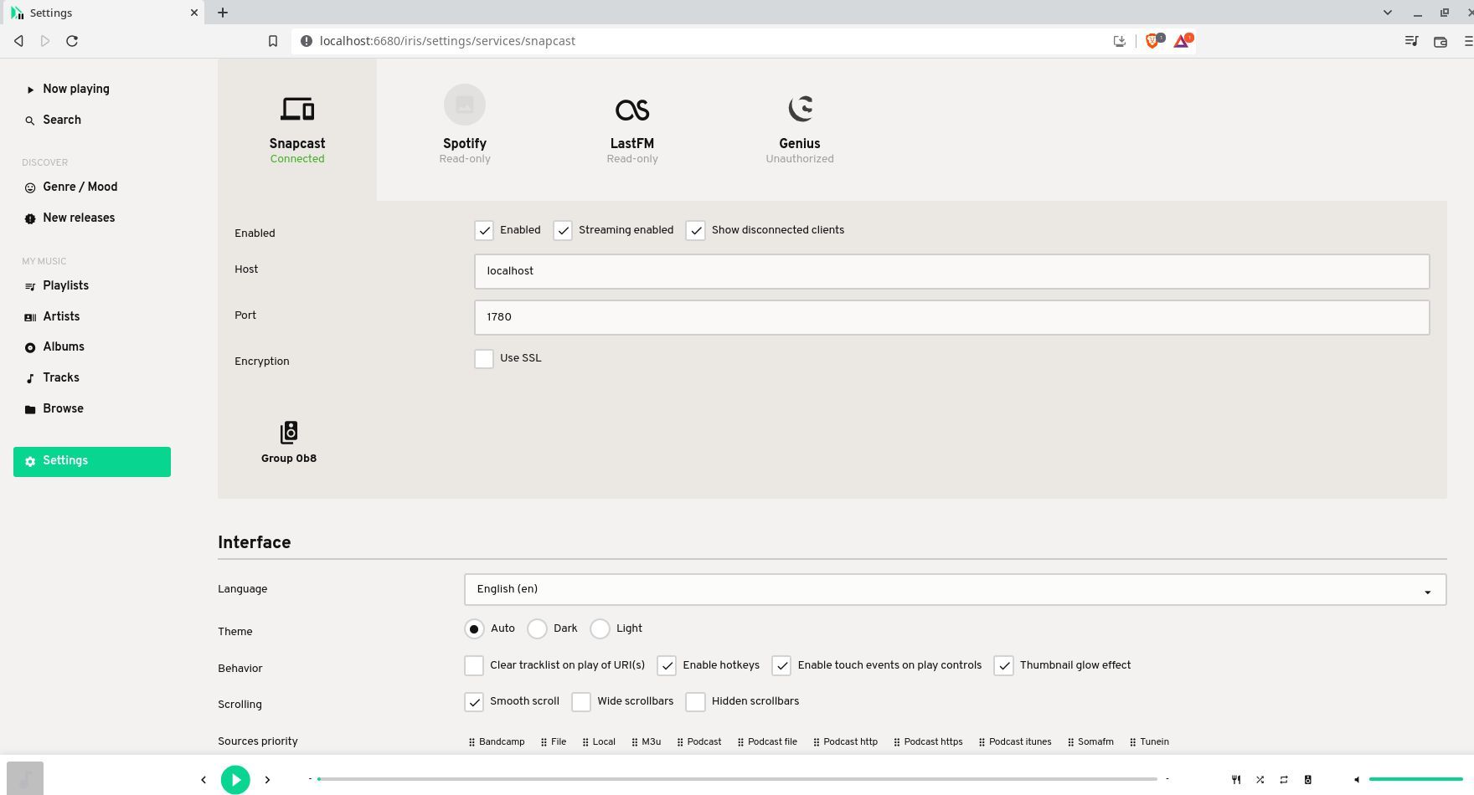Viewport: 1474px width, 795px height.
Task: Click the Tunein source priority item
Action: (x=1149, y=741)
